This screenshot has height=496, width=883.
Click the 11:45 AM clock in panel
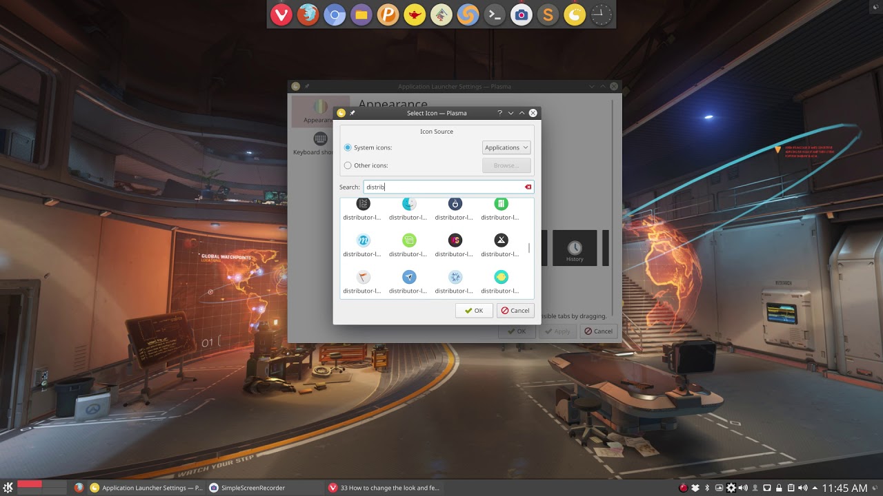point(844,488)
